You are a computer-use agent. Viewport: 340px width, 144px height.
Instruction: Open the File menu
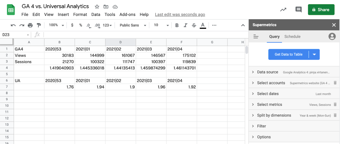(x=25, y=15)
